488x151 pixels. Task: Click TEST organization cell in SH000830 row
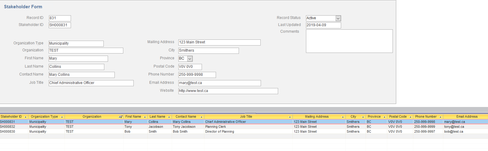tap(94, 131)
